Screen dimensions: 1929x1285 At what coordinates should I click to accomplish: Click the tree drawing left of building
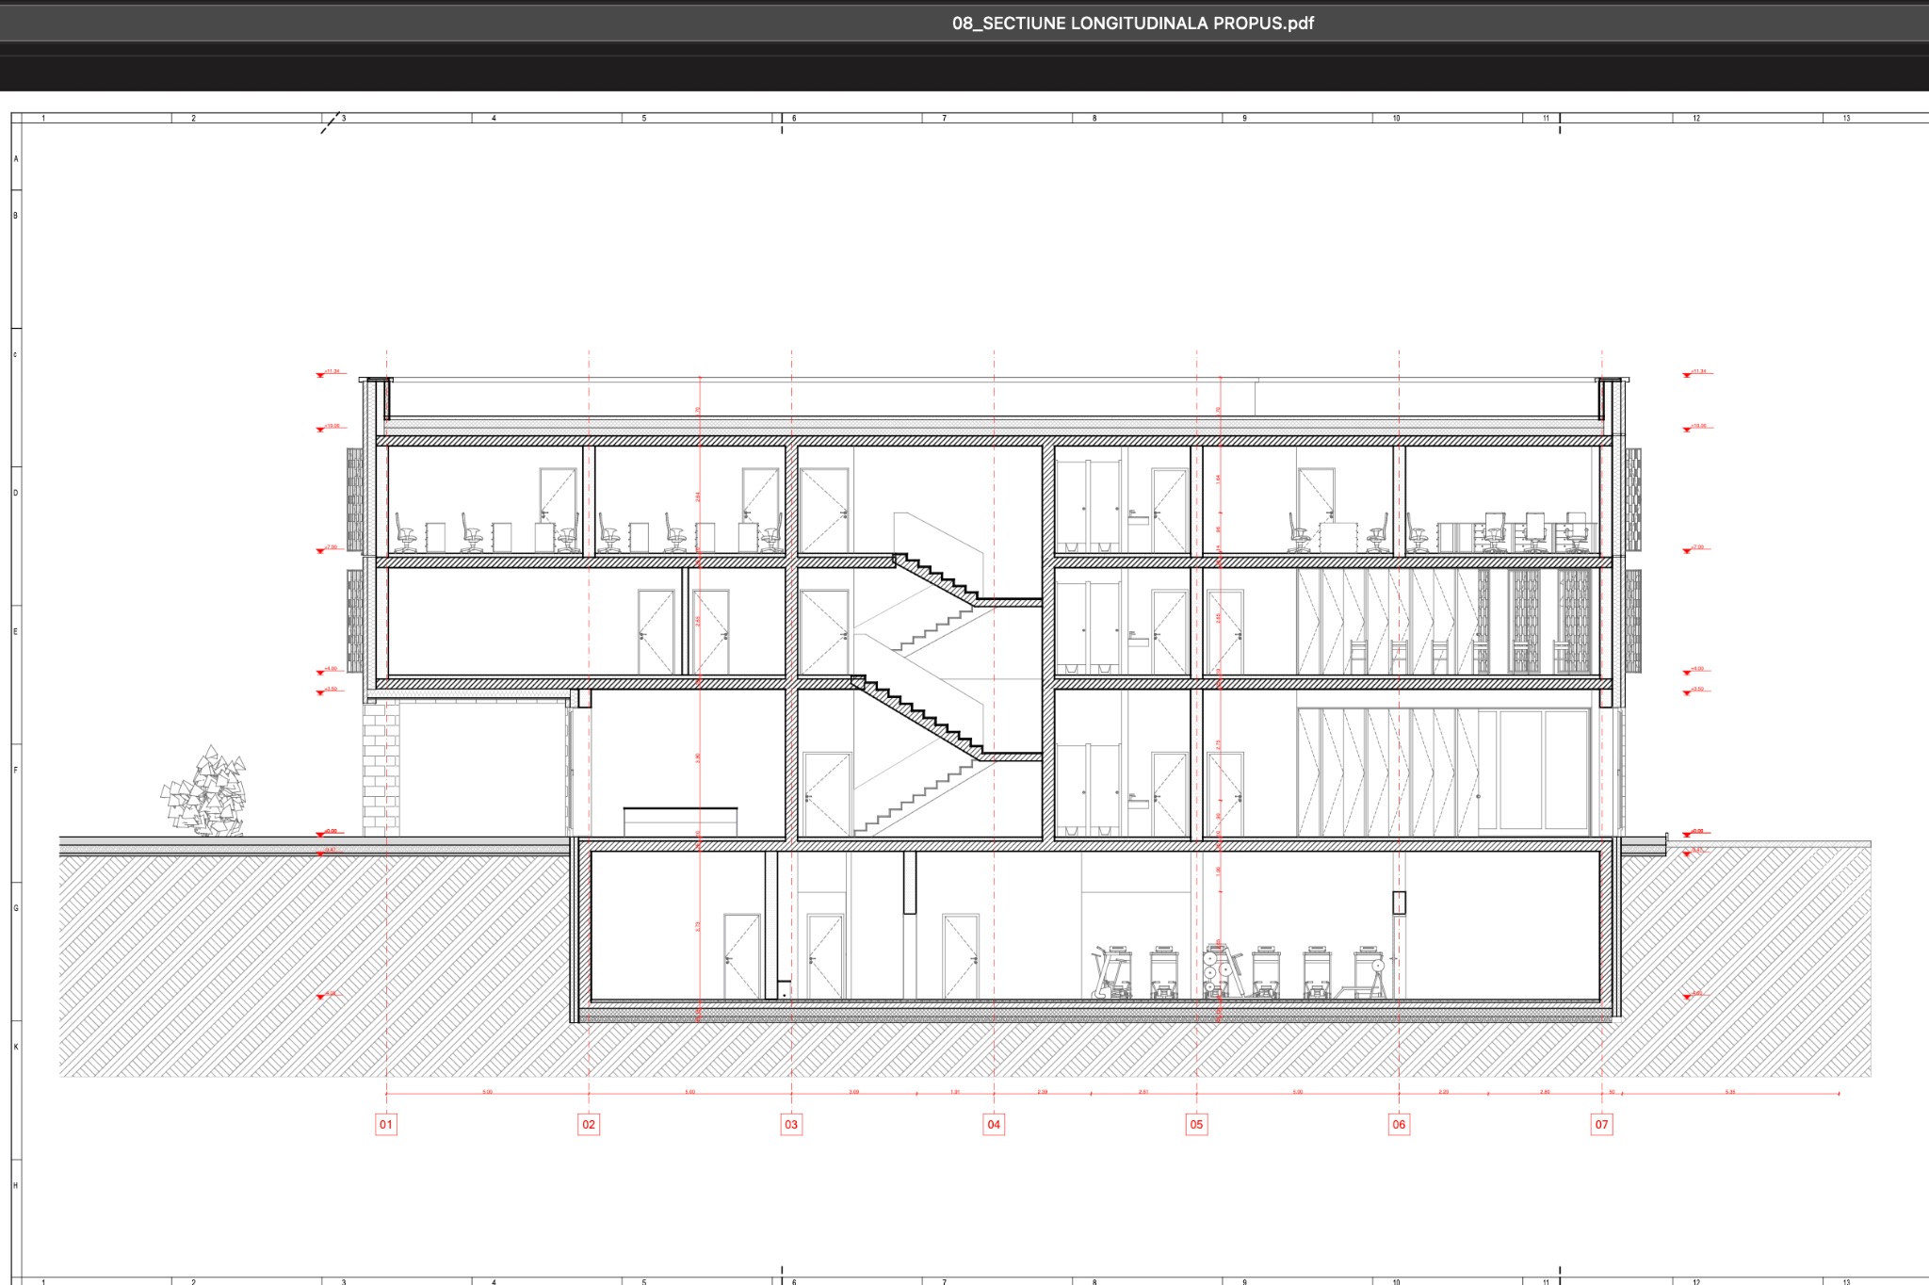click(203, 791)
